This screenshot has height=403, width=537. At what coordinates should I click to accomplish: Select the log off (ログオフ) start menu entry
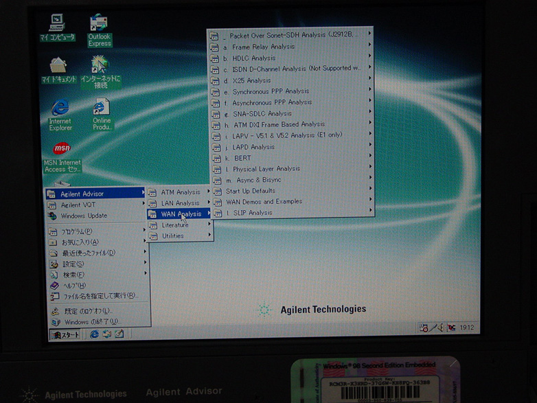[x=100, y=311]
